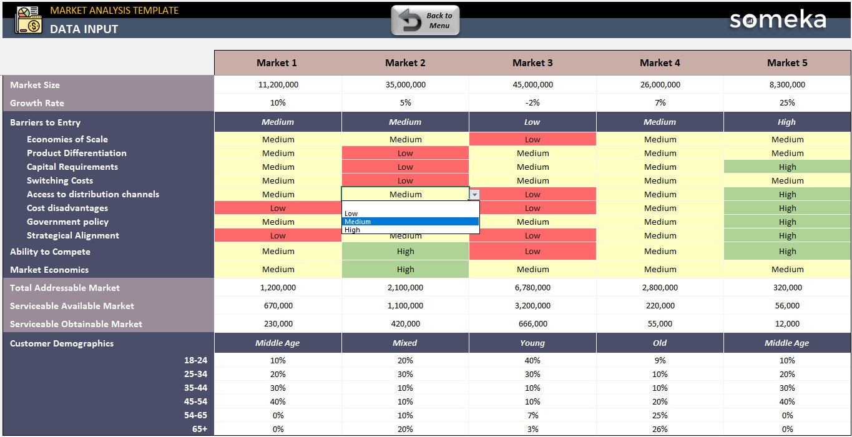Select the green High cell for Market 2 Ability to Compete

(x=405, y=251)
